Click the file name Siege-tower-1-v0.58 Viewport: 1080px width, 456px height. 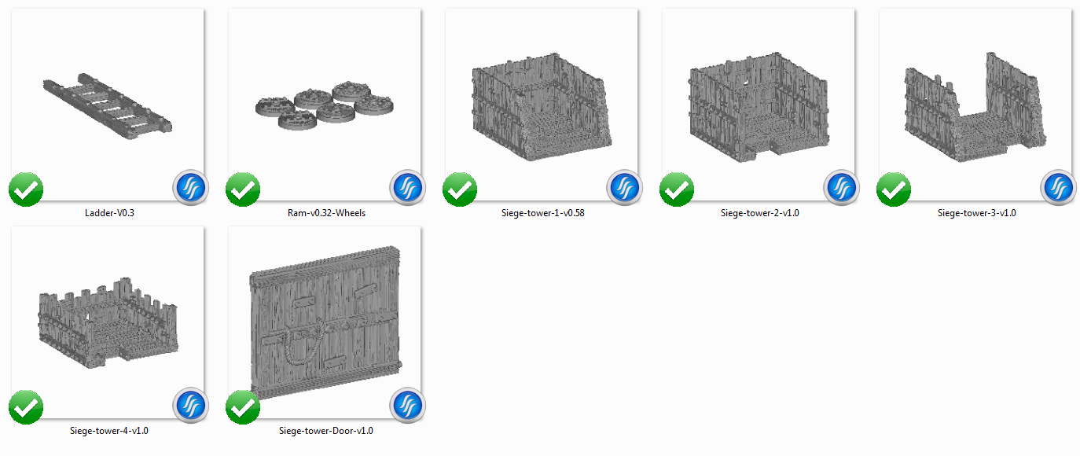click(x=543, y=213)
